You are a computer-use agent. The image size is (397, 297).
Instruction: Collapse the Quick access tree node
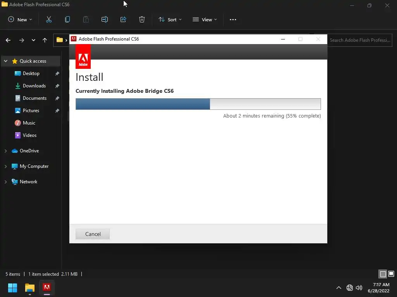click(x=5, y=61)
